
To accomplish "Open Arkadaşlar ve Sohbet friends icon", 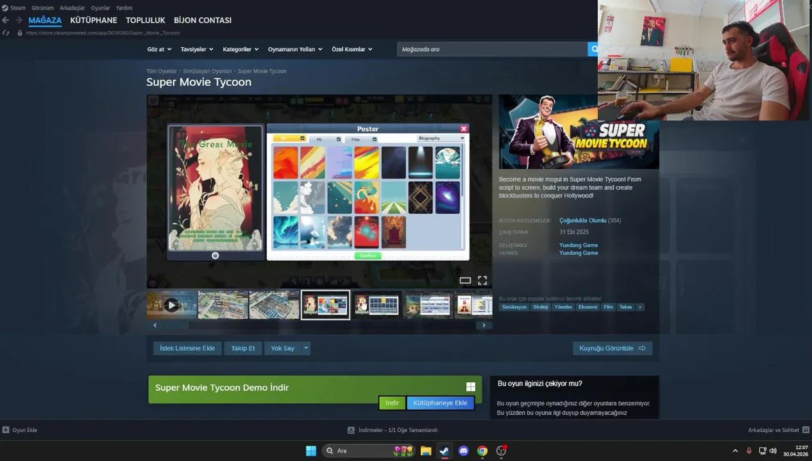I will [806, 430].
